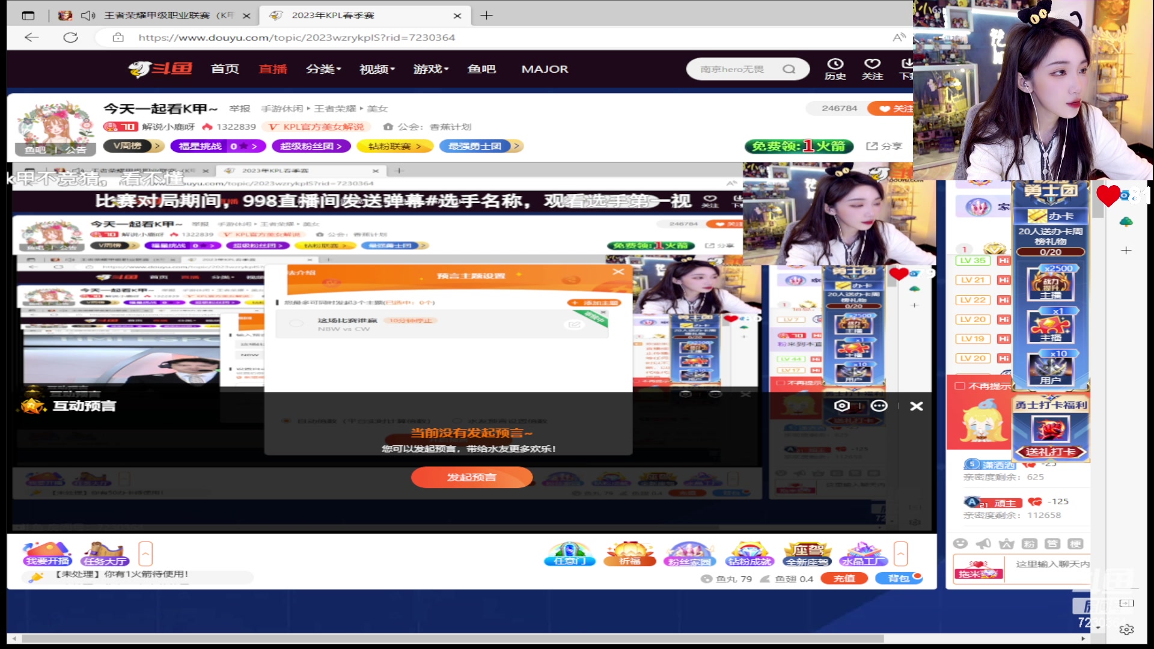Viewport: 1154px width, 649px height.
Task: Mute the first tab via speaker icon
Action: pos(88,16)
